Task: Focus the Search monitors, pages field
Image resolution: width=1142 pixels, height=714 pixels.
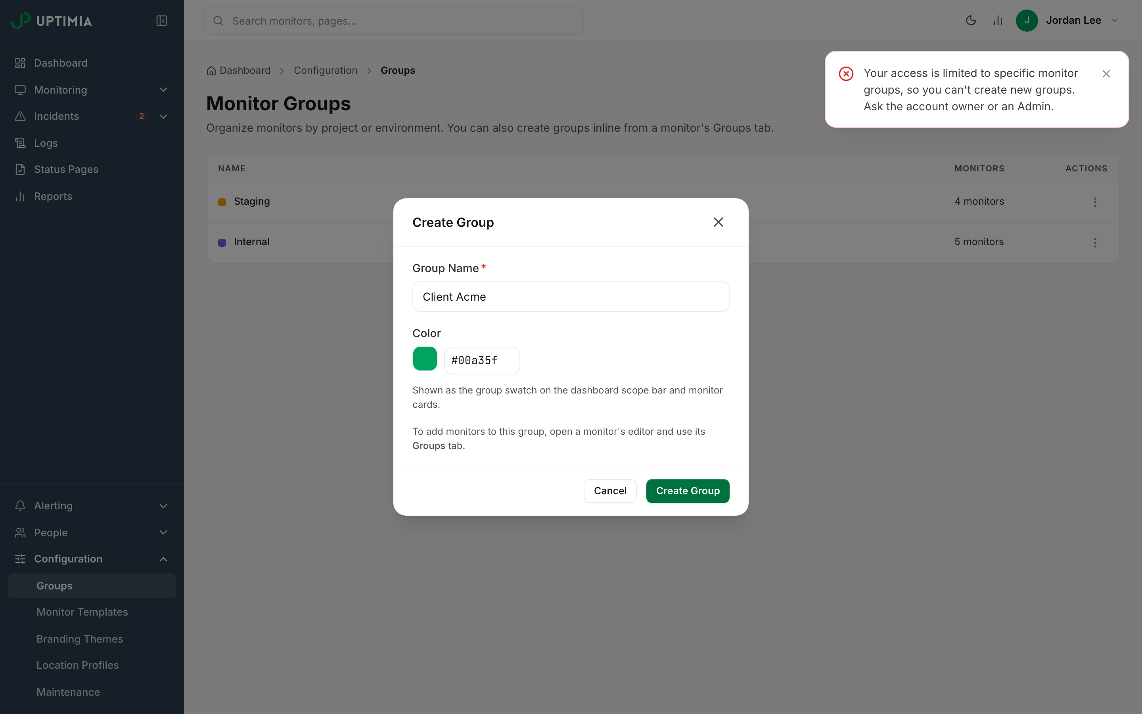Action: 393,21
